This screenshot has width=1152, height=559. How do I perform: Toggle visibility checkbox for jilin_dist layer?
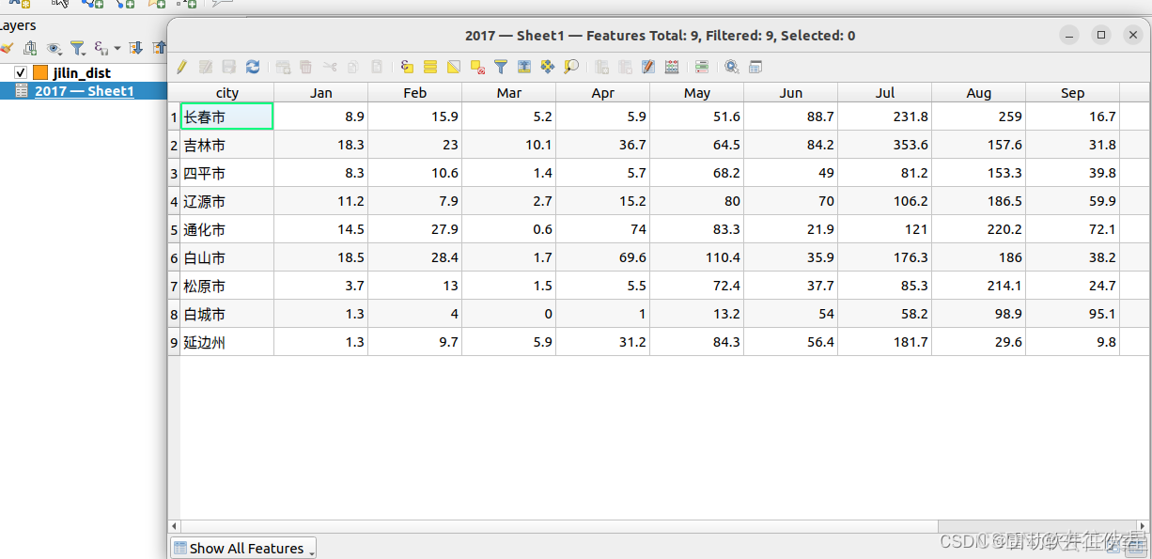click(x=21, y=72)
